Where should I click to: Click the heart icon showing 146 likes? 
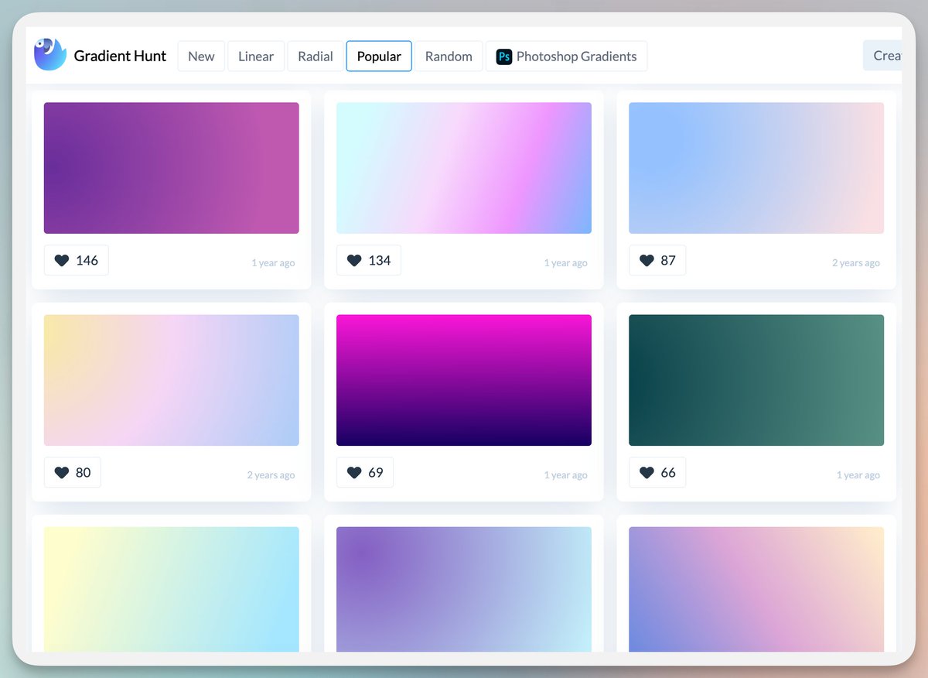(x=62, y=261)
